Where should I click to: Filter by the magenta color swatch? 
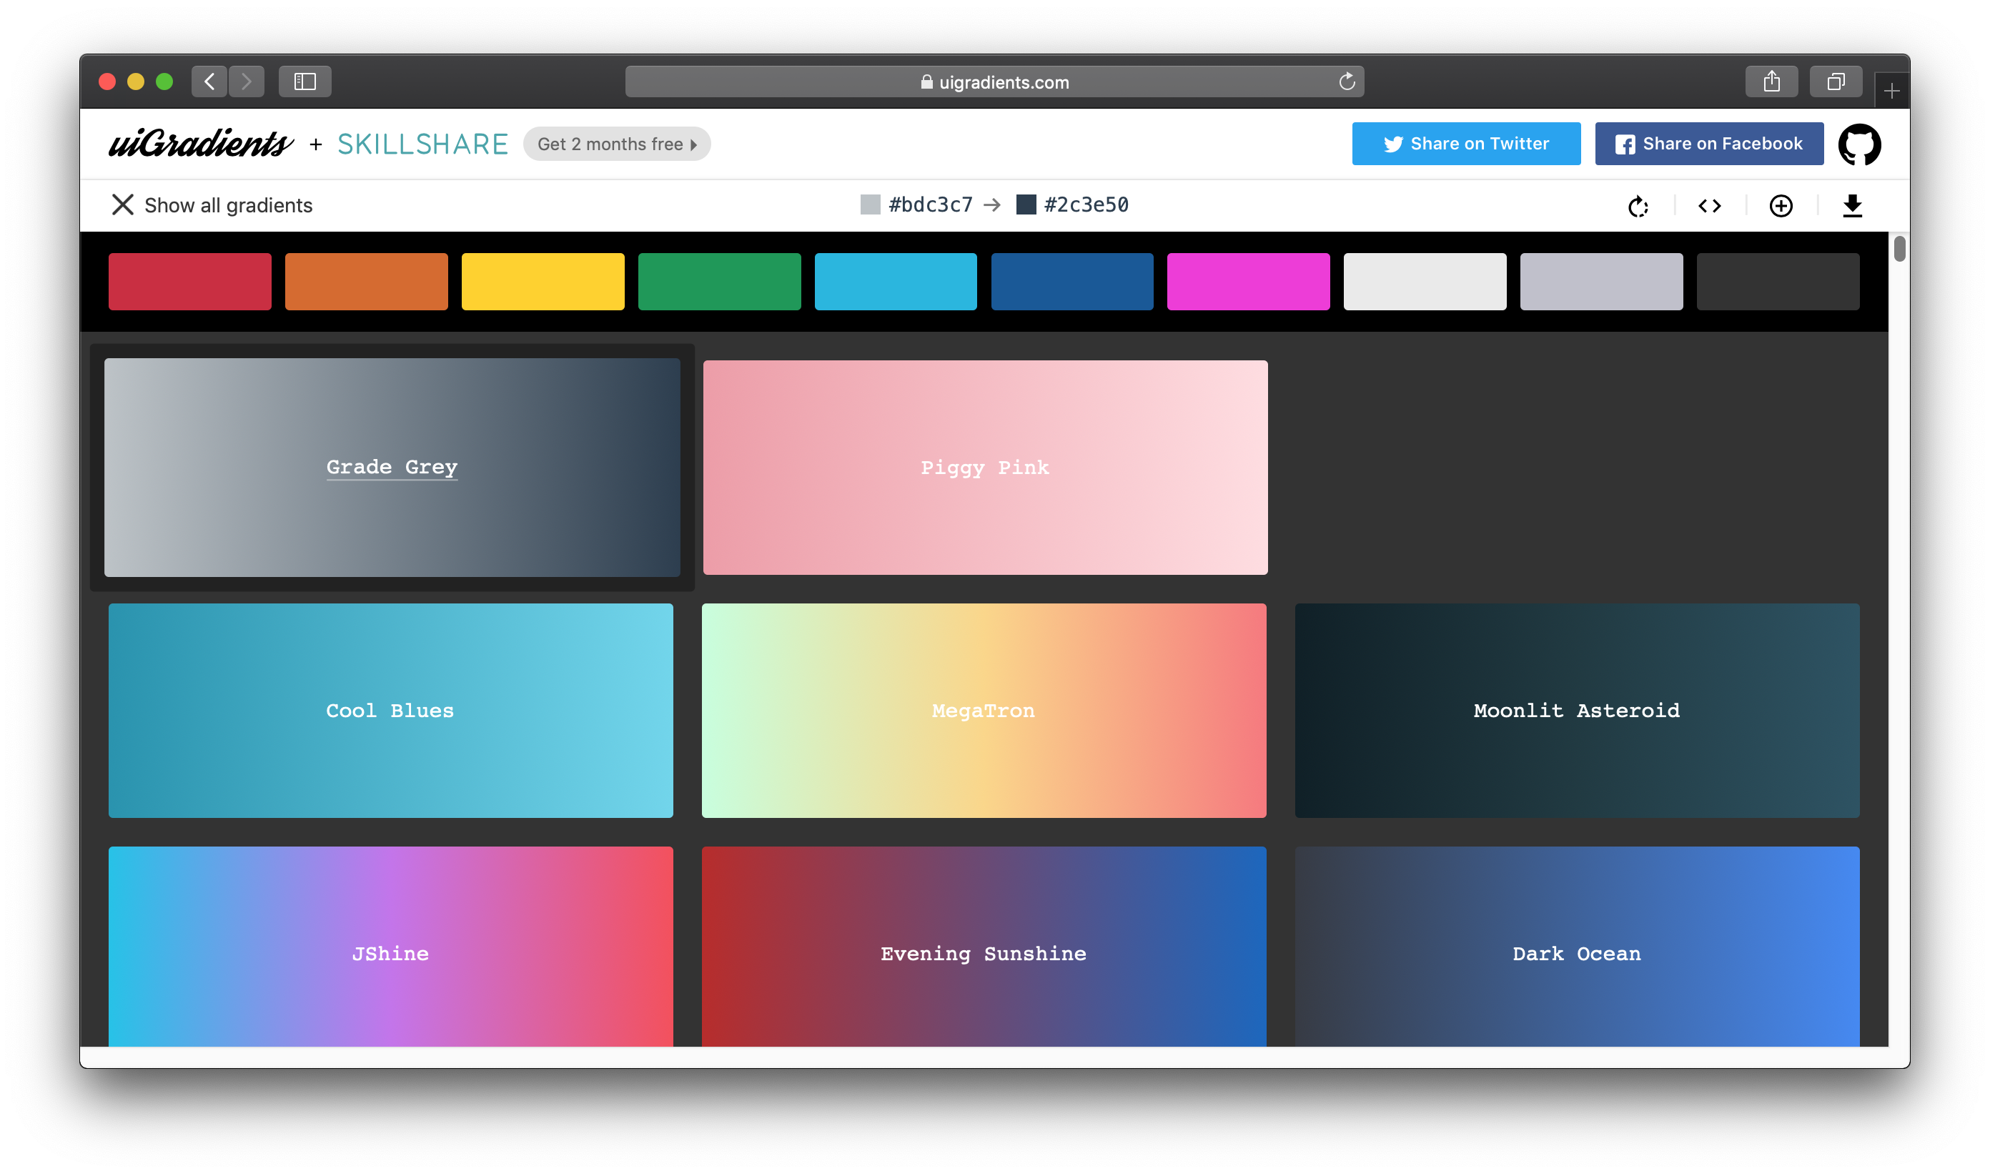point(1248,281)
